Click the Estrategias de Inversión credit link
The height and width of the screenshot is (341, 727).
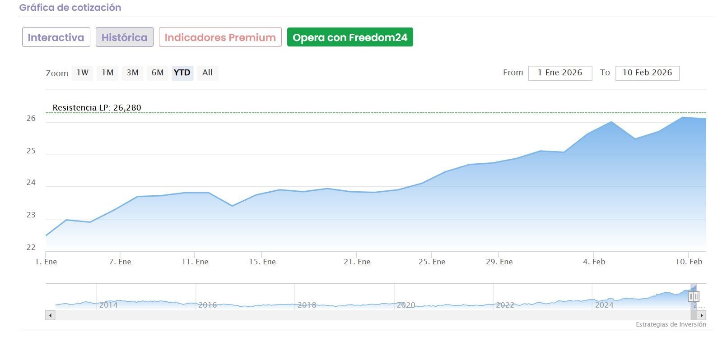(671, 324)
